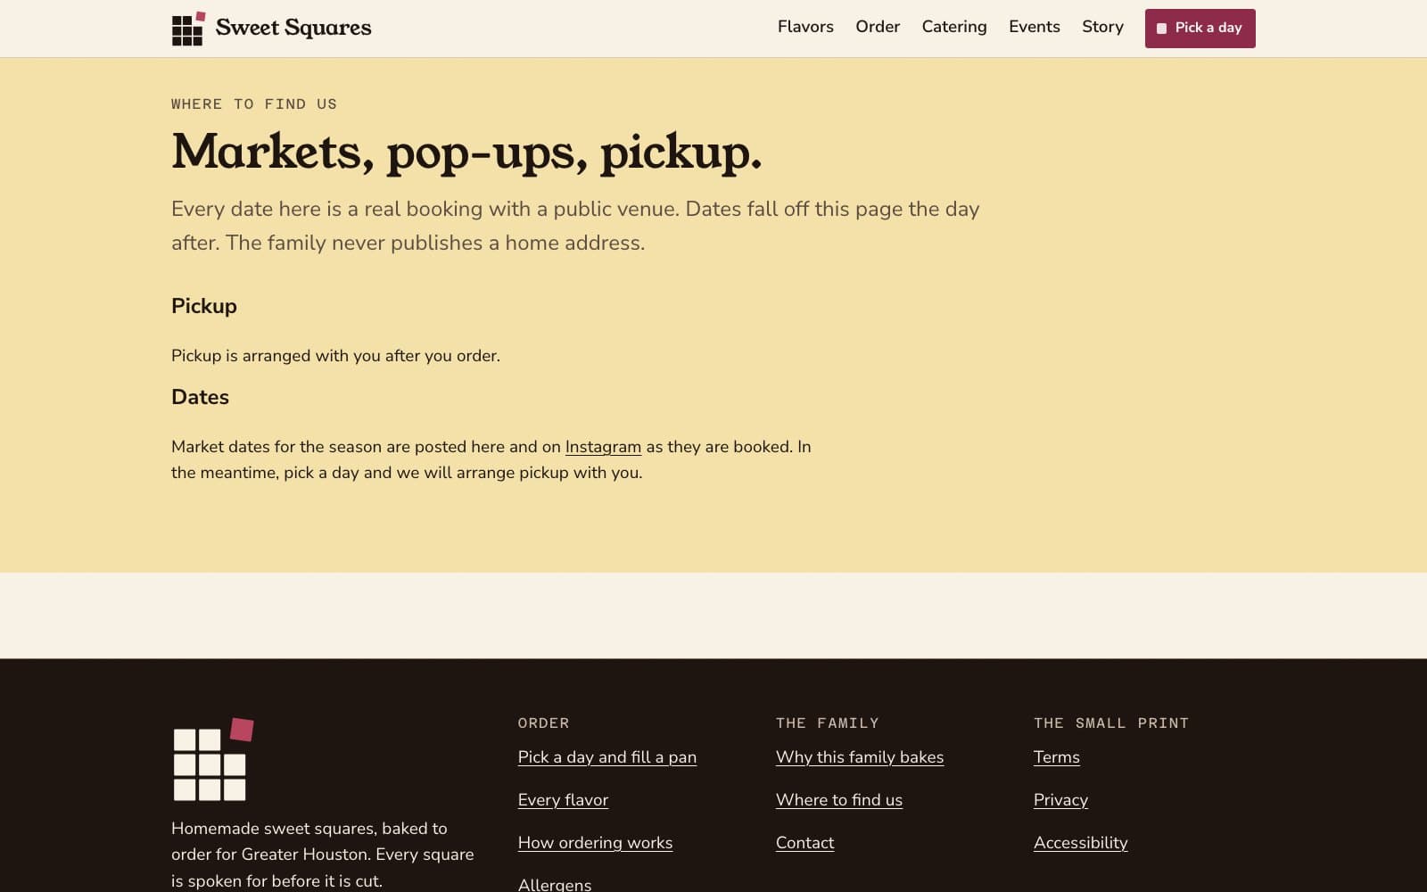The image size is (1427, 892).
Task: Click footer blurb "Homemade sweet squares, baked to"
Action: (323, 855)
